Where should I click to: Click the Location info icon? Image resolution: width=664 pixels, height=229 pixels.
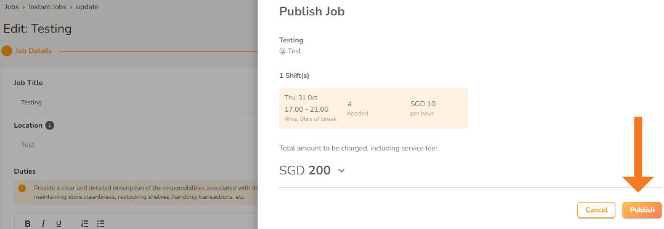tap(49, 125)
